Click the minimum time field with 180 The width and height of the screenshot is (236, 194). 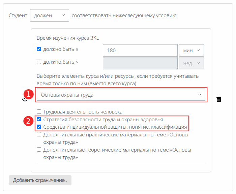tap(140, 51)
